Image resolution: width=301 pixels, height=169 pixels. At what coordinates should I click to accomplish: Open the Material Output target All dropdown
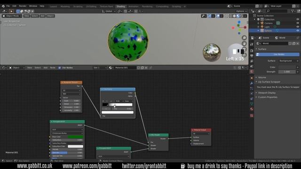pos(201,134)
